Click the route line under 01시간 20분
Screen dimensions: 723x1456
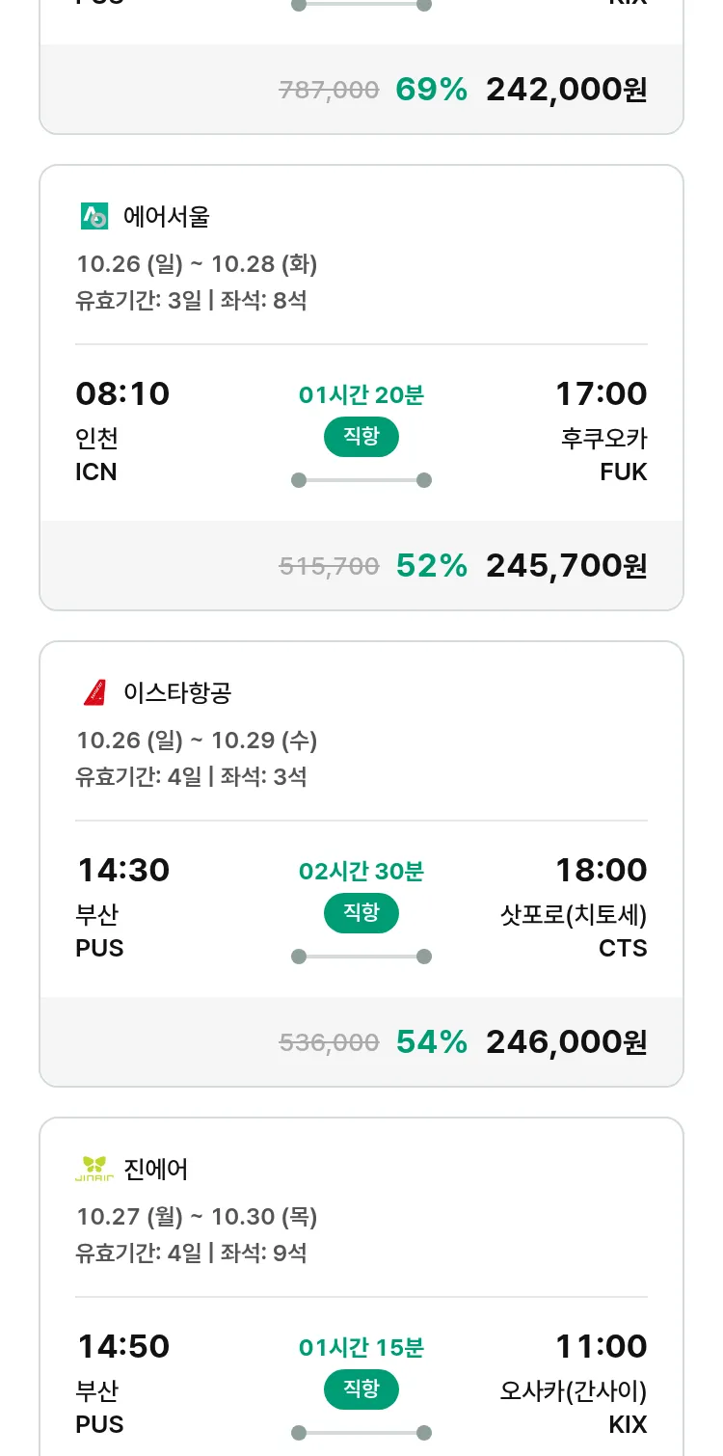[x=361, y=480]
